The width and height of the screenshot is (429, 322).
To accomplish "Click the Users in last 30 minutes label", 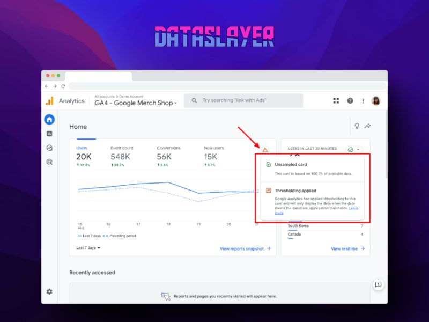I will click(312, 149).
